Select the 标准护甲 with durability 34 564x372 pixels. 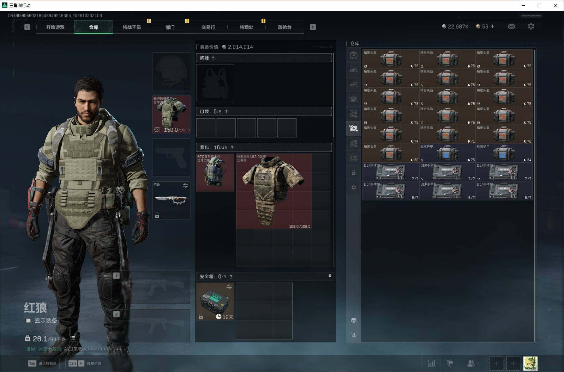click(x=504, y=153)
